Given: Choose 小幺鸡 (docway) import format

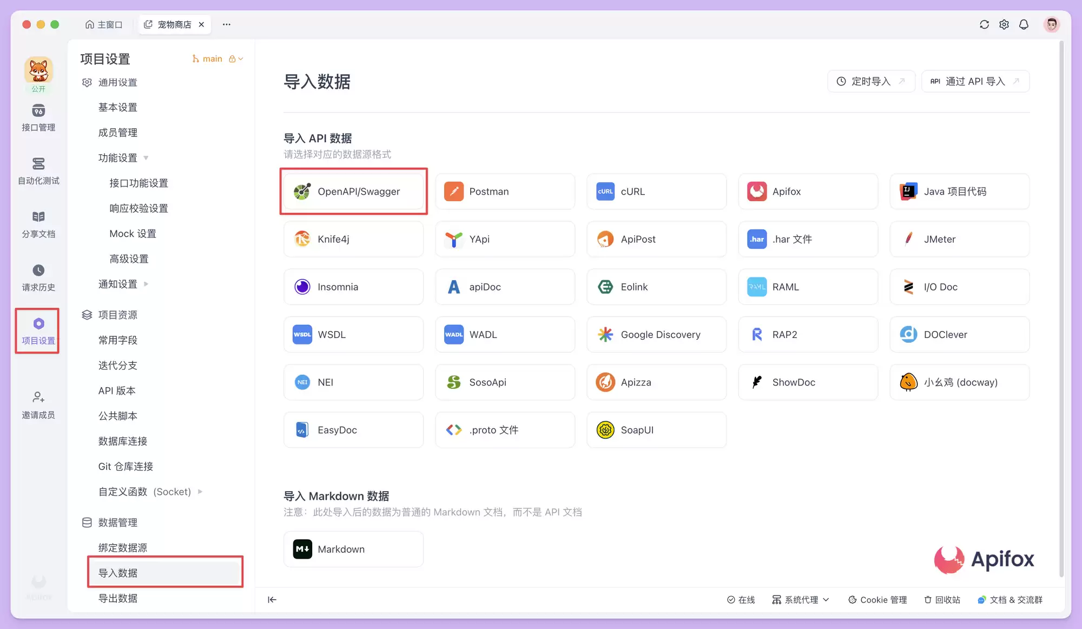Looking at the screenshot, I should tap(959, 382).
